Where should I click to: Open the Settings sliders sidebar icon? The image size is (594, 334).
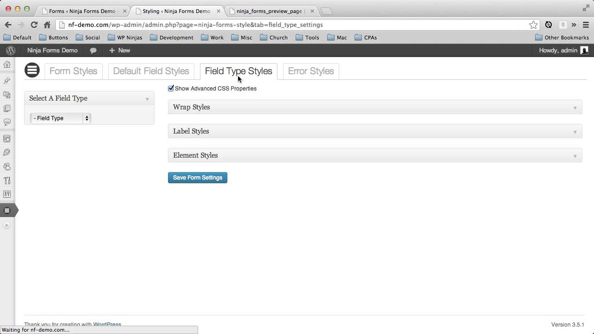tap(7, 194)
